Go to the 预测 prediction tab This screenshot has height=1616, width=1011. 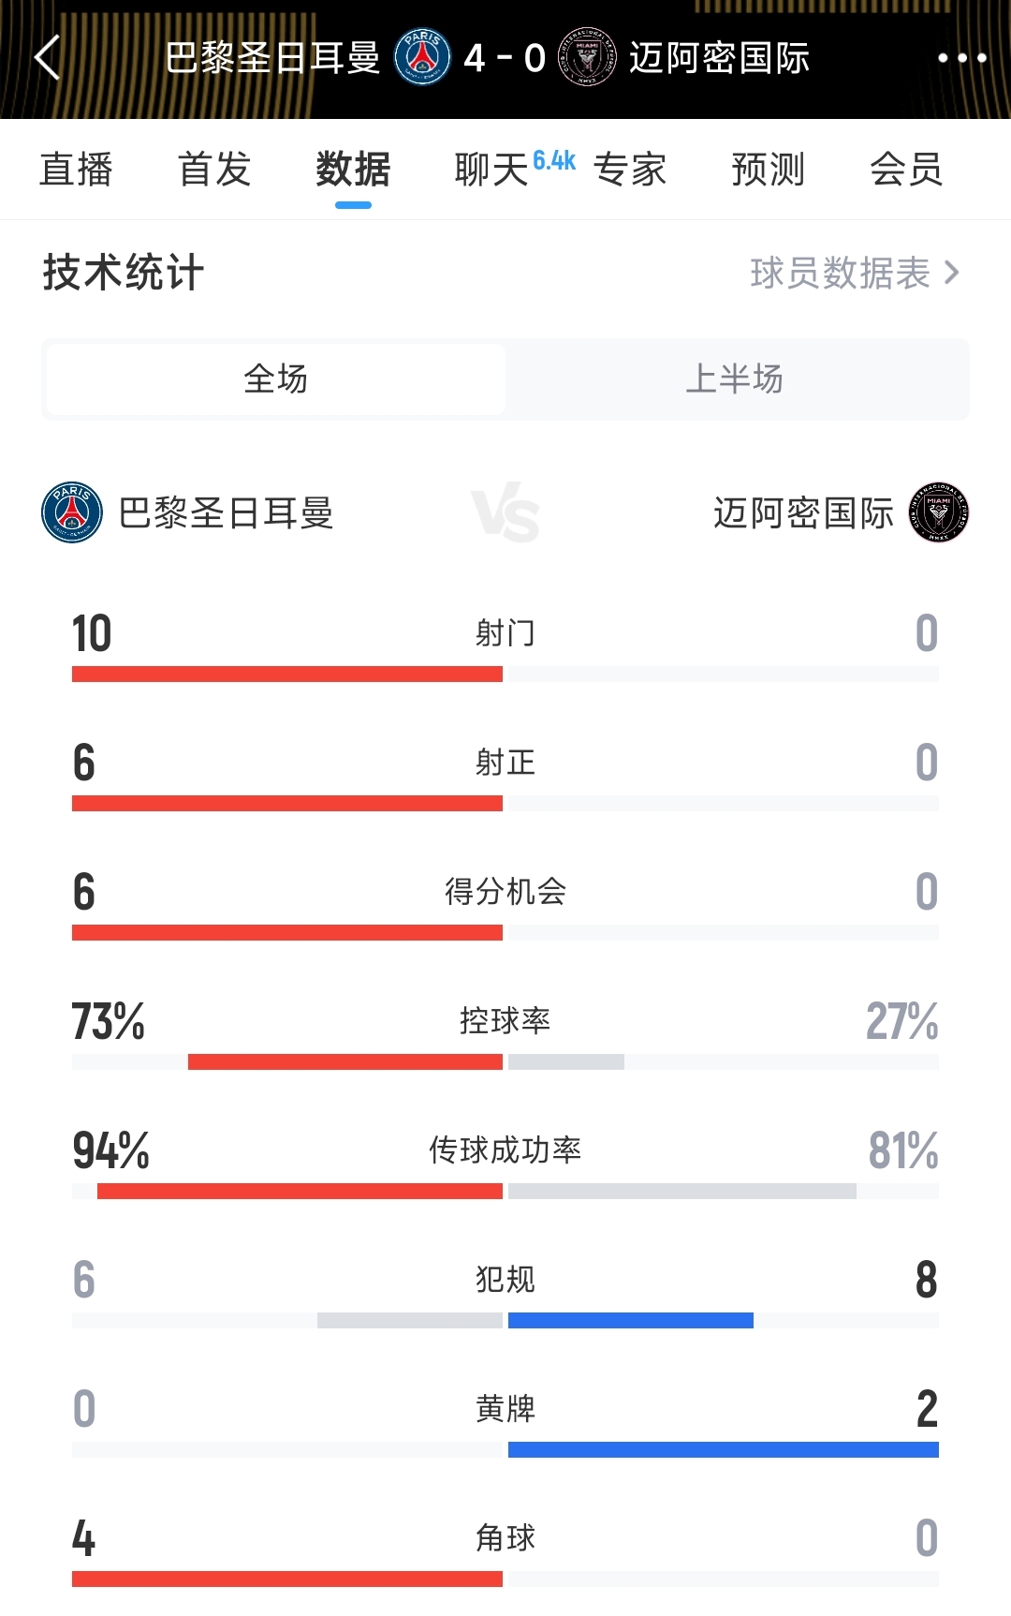click(768, 170)
